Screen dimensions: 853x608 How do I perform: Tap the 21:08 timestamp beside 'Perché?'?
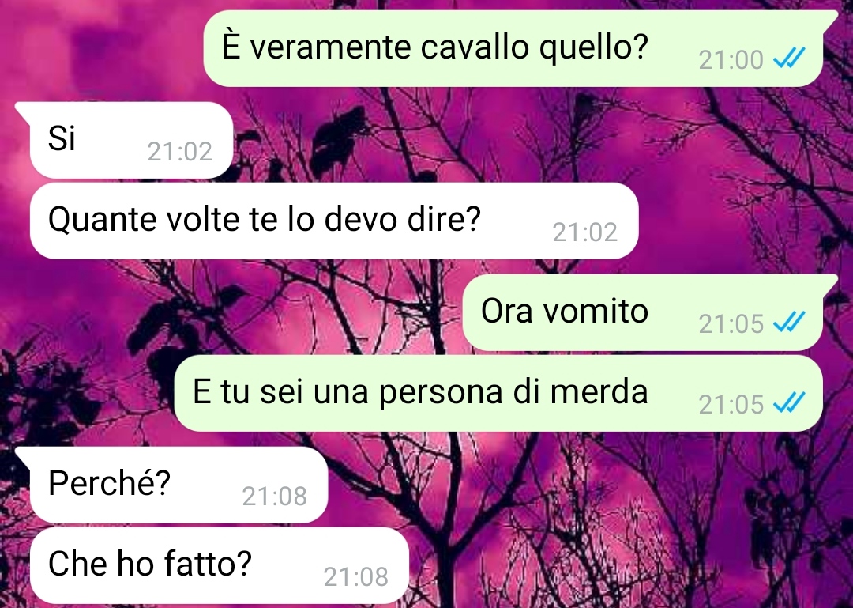tap(274, 496)
